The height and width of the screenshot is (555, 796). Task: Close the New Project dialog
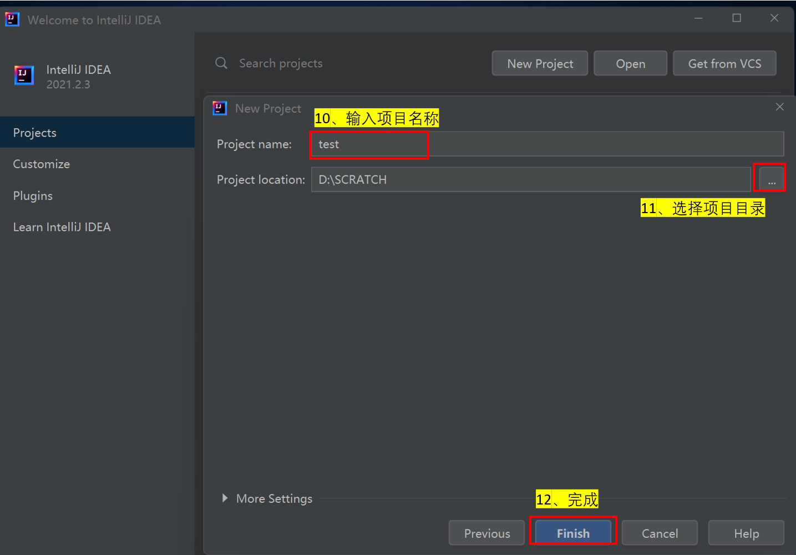[x=779, y=107]
